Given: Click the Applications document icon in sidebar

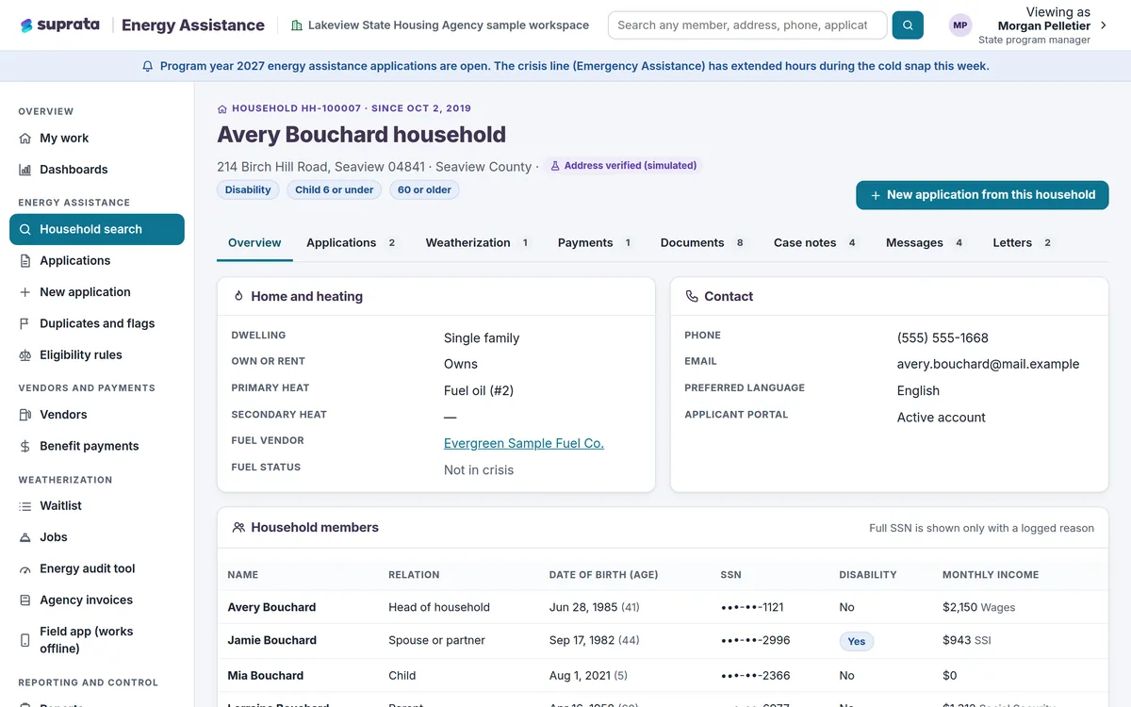Looking at the screenshot, I should click(25, 261).
